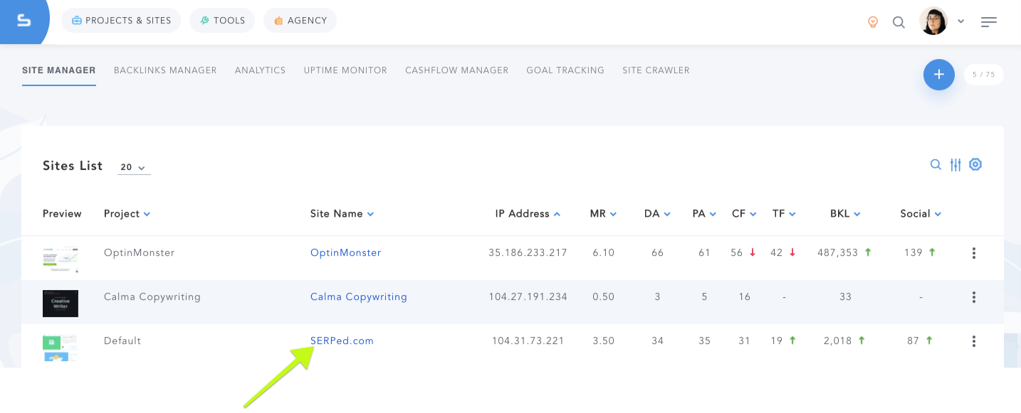Open the Site Crawler tab
The width and height of the screenshot is (1021, 413).
pos(656,70)
